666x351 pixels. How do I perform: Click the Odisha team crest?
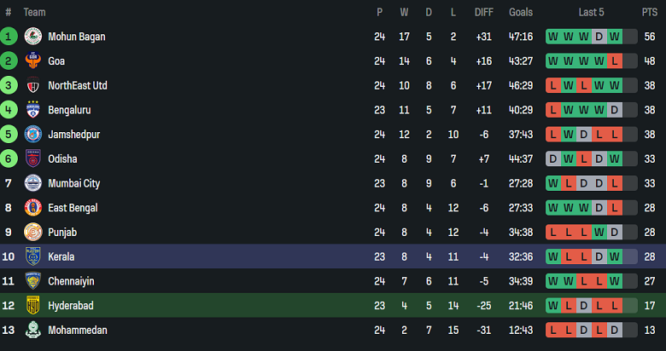click(33, 158)
